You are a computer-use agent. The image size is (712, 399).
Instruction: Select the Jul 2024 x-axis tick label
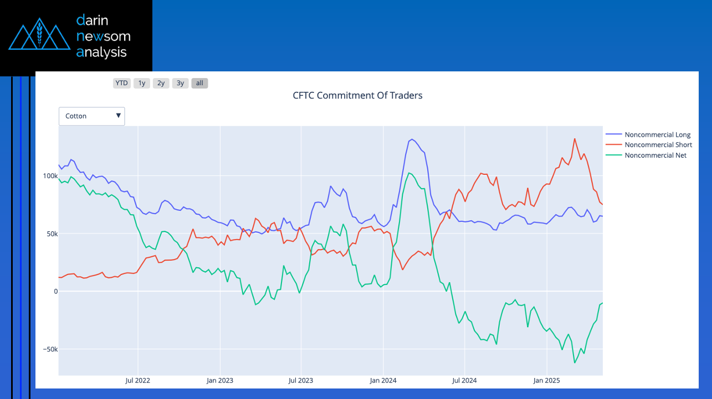(x=464, y=381)
